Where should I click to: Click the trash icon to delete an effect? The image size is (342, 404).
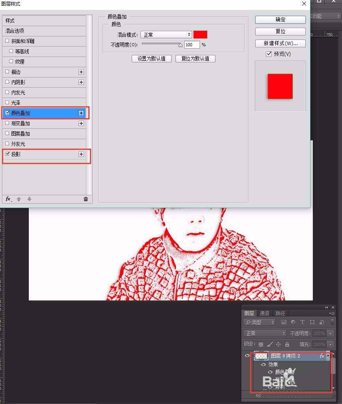click(86, 199)
